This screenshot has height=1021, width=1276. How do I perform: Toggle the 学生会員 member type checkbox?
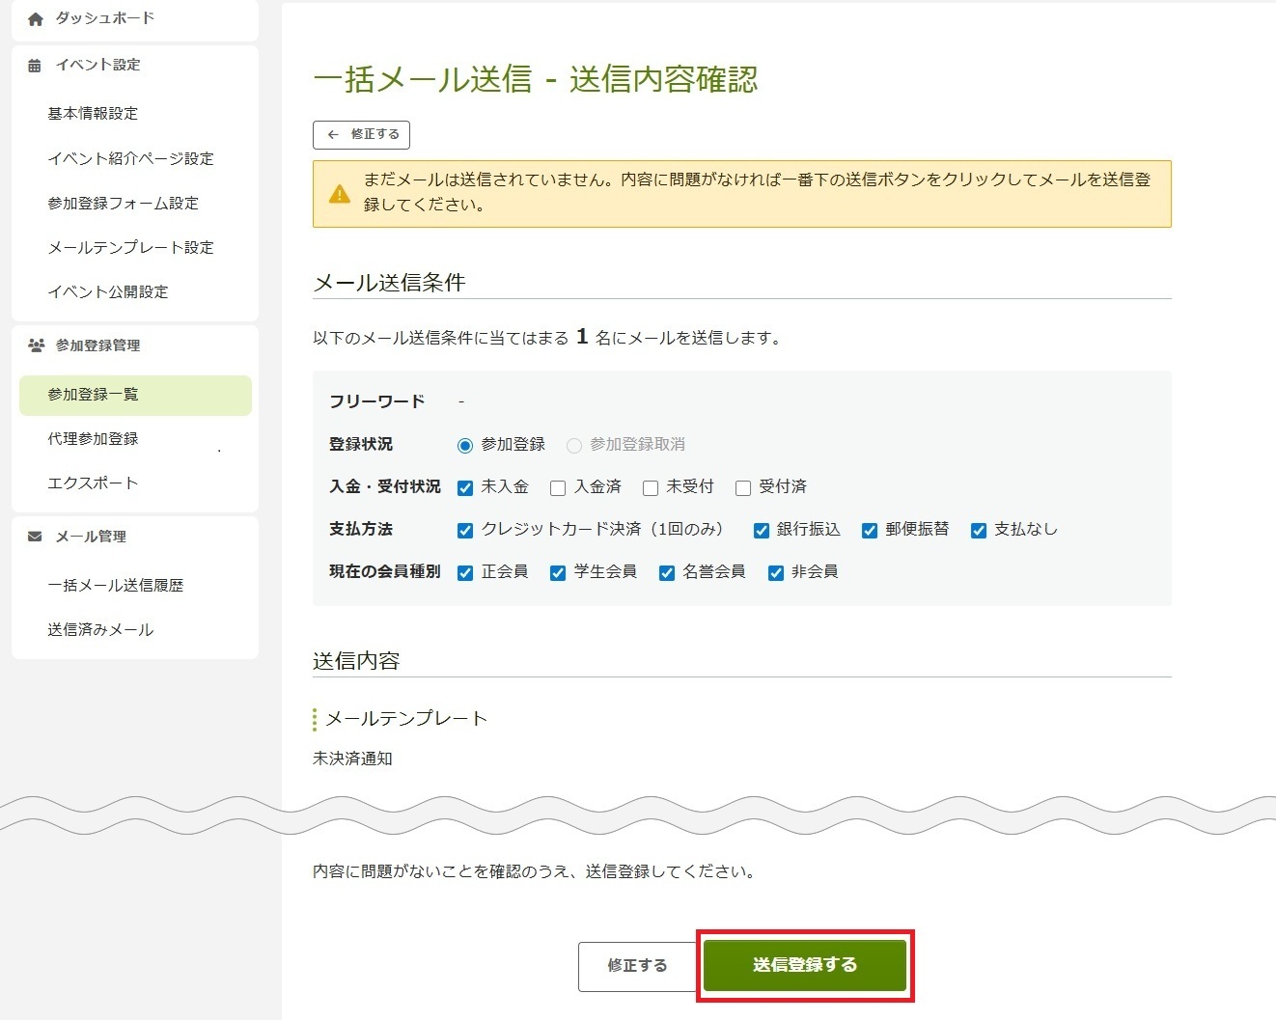(558, 573)
